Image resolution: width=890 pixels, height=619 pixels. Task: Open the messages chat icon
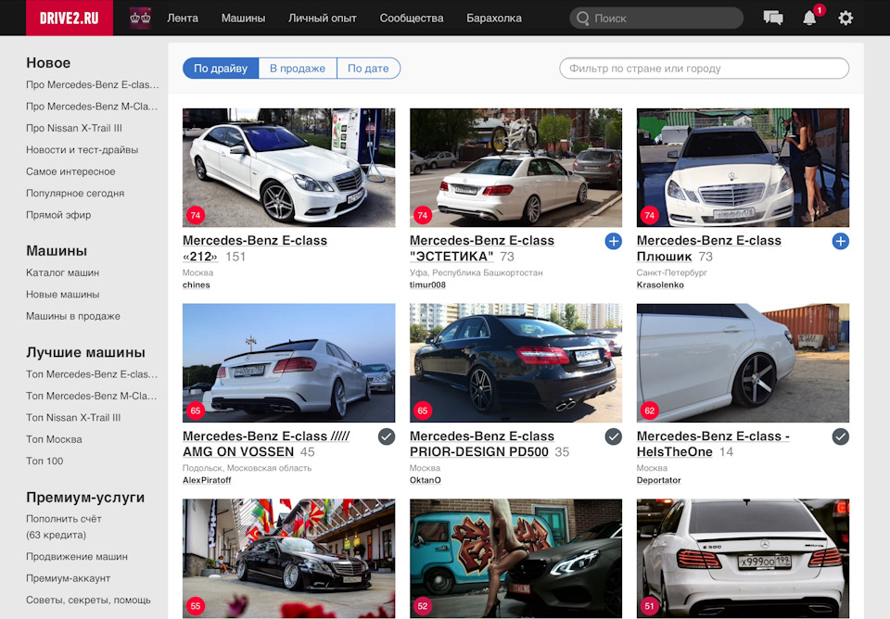point(773,19)
